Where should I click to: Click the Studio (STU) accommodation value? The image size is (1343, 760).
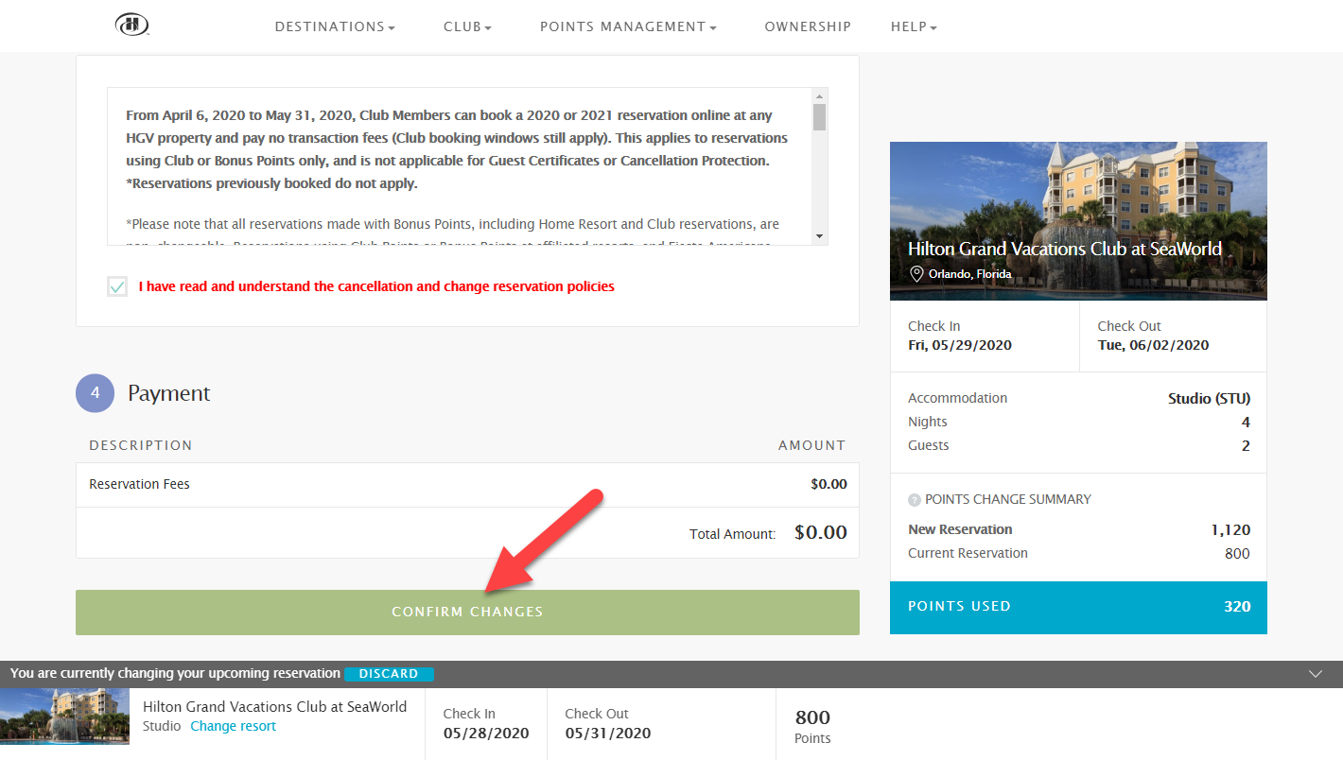pyautogui.click(x=1210, y=399)
